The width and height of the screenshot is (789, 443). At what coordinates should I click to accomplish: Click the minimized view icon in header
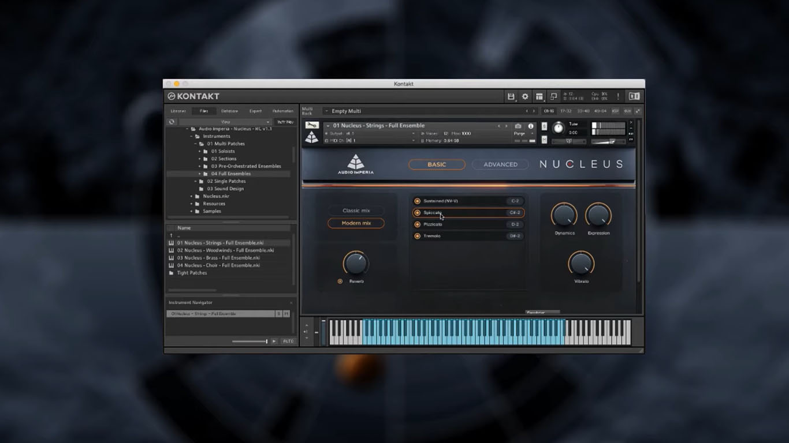[553, 96]
